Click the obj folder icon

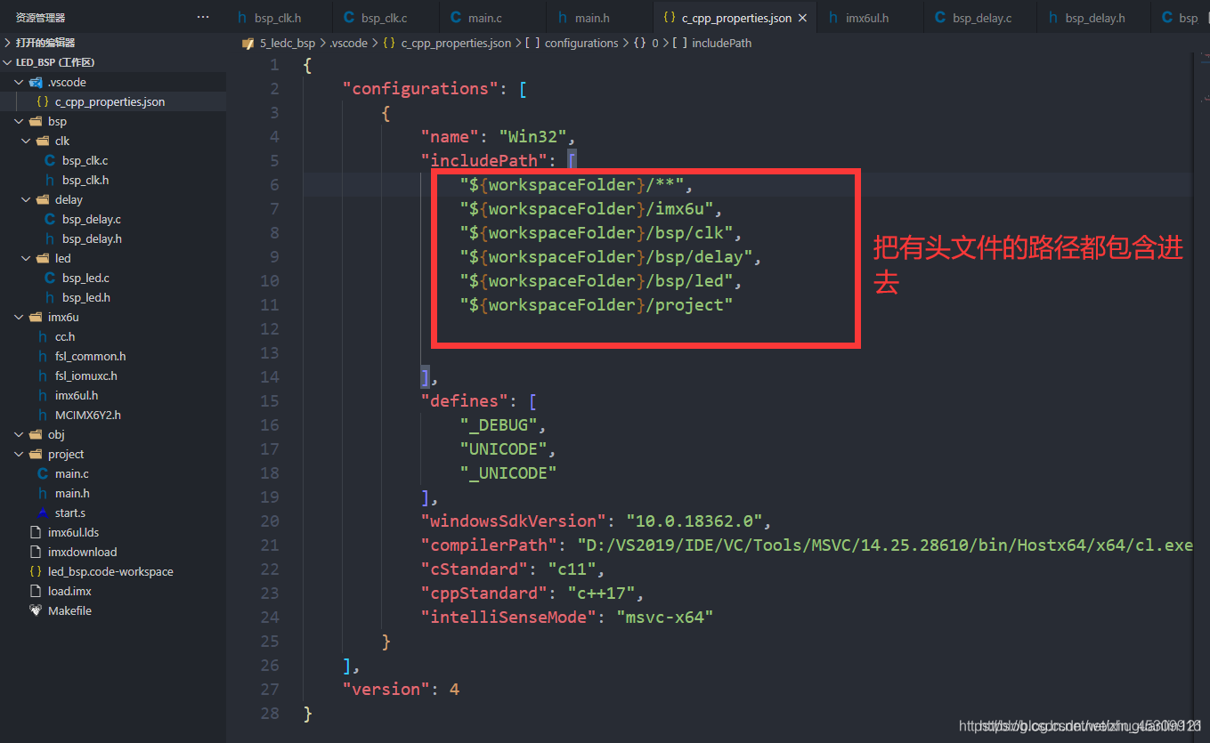point(36,434)
